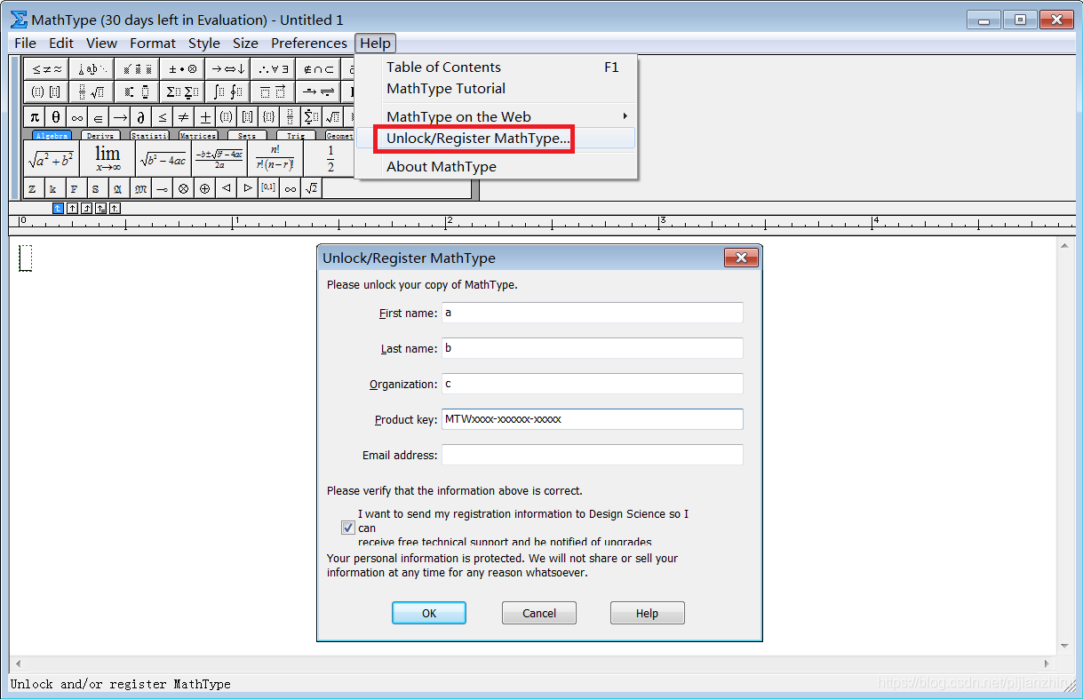Insert the quadratic formula expression
1083x699 pixels.
pyautogui.click(x=219, y=159)
